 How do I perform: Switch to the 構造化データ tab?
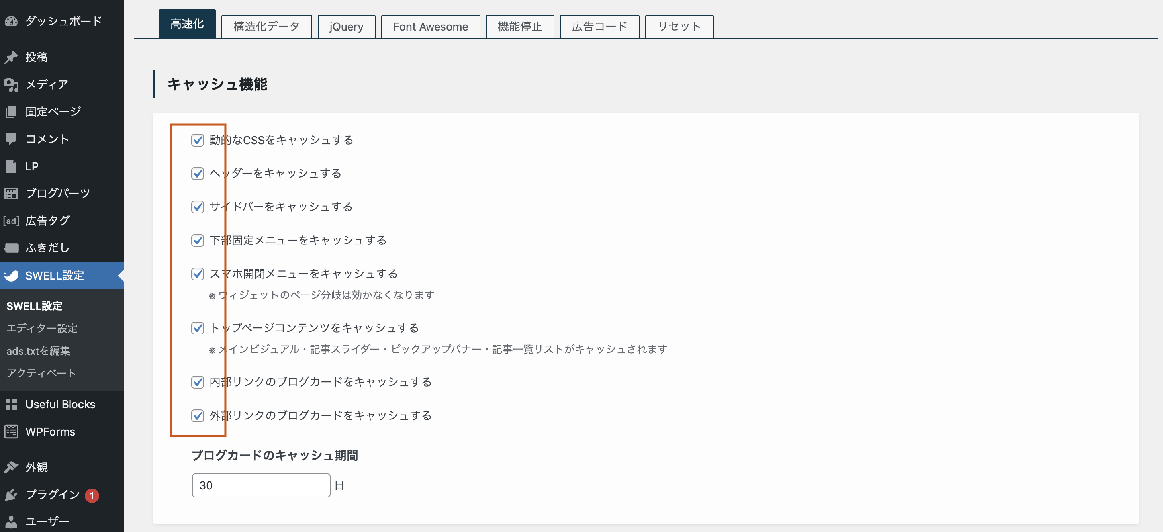click(x=266, y=27)
